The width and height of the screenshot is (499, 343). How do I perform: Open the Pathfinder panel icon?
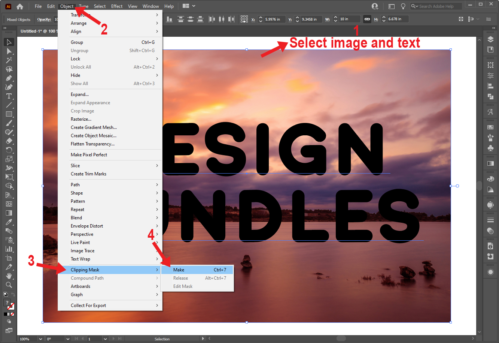coord(490,96)
